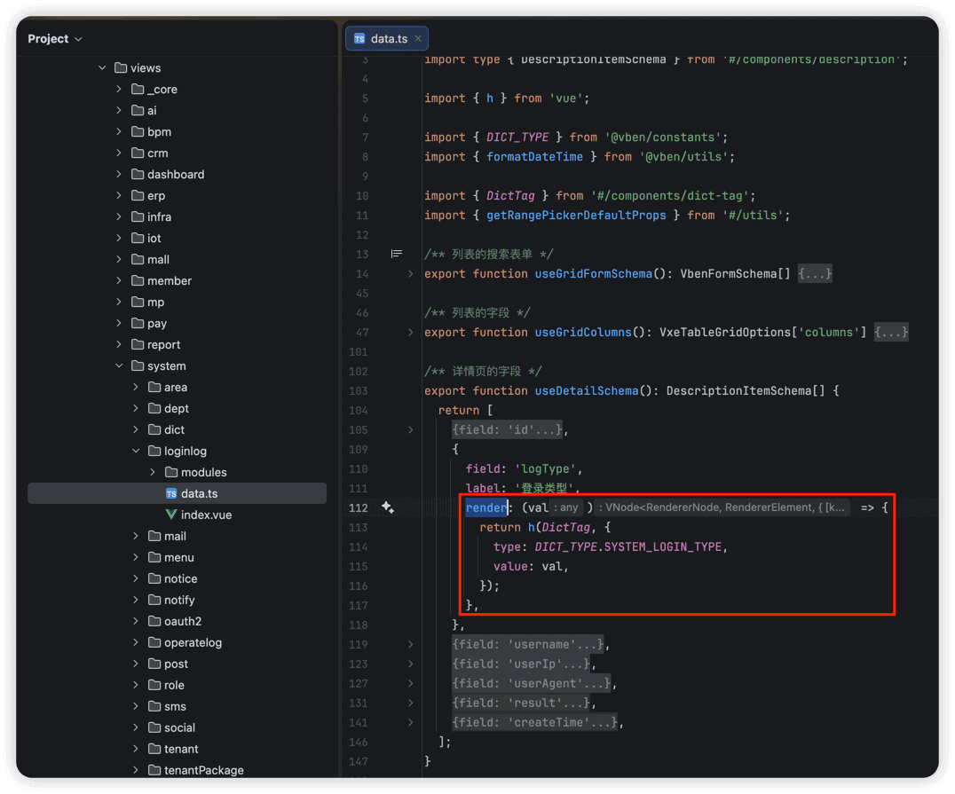Click the Vue icon of index.vue

point(172,515)
